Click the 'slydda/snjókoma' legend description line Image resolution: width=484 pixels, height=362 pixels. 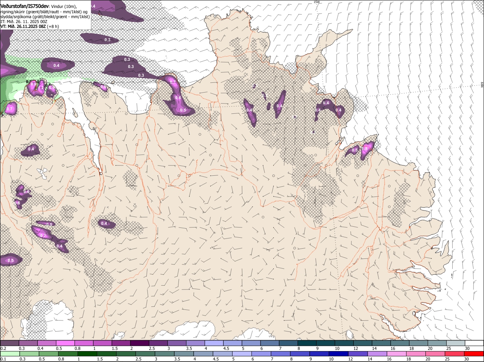(45, 17)
